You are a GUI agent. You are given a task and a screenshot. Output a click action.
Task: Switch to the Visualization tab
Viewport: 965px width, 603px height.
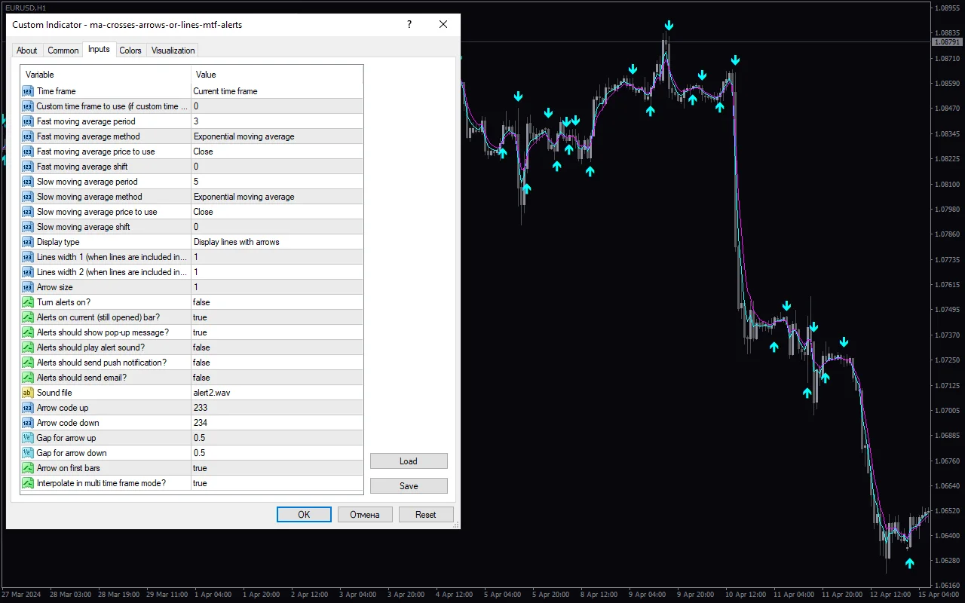click(173, 51)
